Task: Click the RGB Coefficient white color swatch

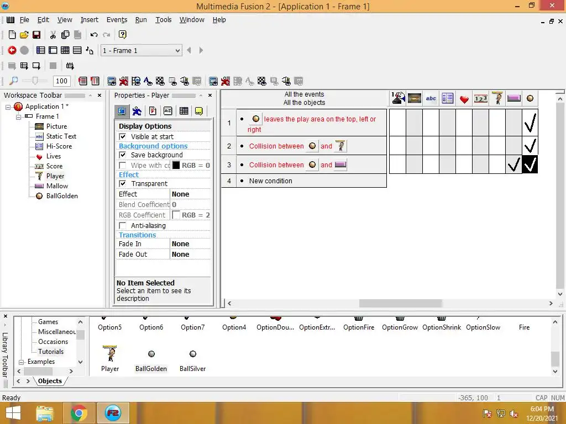Action: (176, 215)
